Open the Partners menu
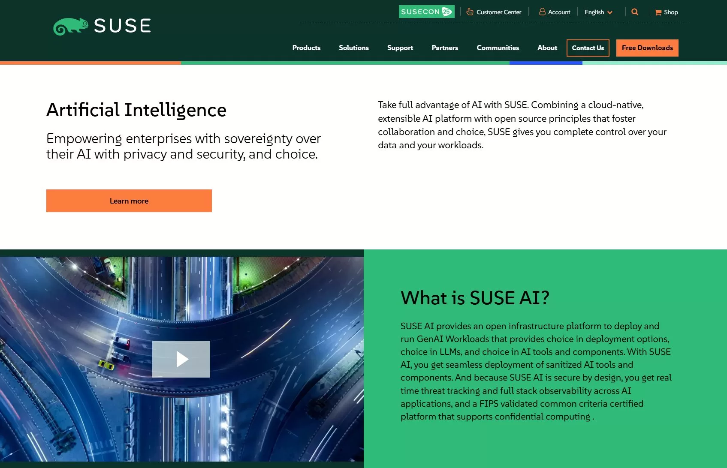The width and height of the screenshot is (727, 468). (x=445, y=48)
